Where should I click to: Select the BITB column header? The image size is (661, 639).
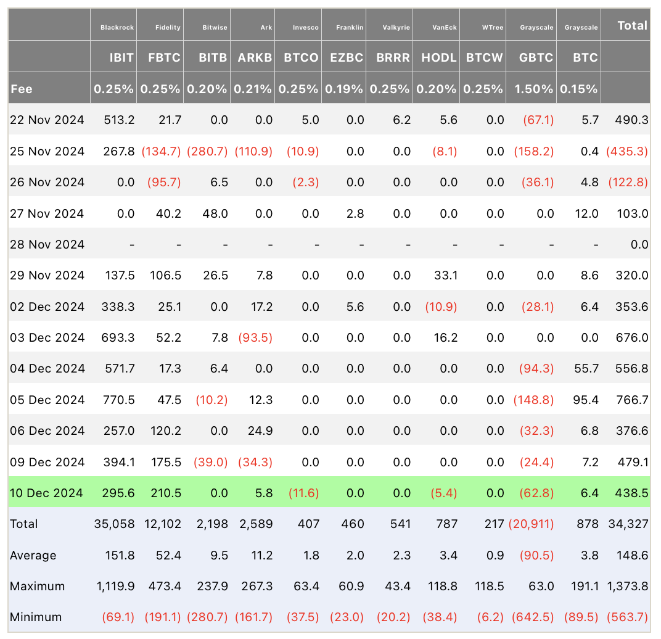[x=213, y=57]
